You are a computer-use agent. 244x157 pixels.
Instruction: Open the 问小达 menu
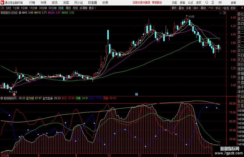[x=78, y=3]
